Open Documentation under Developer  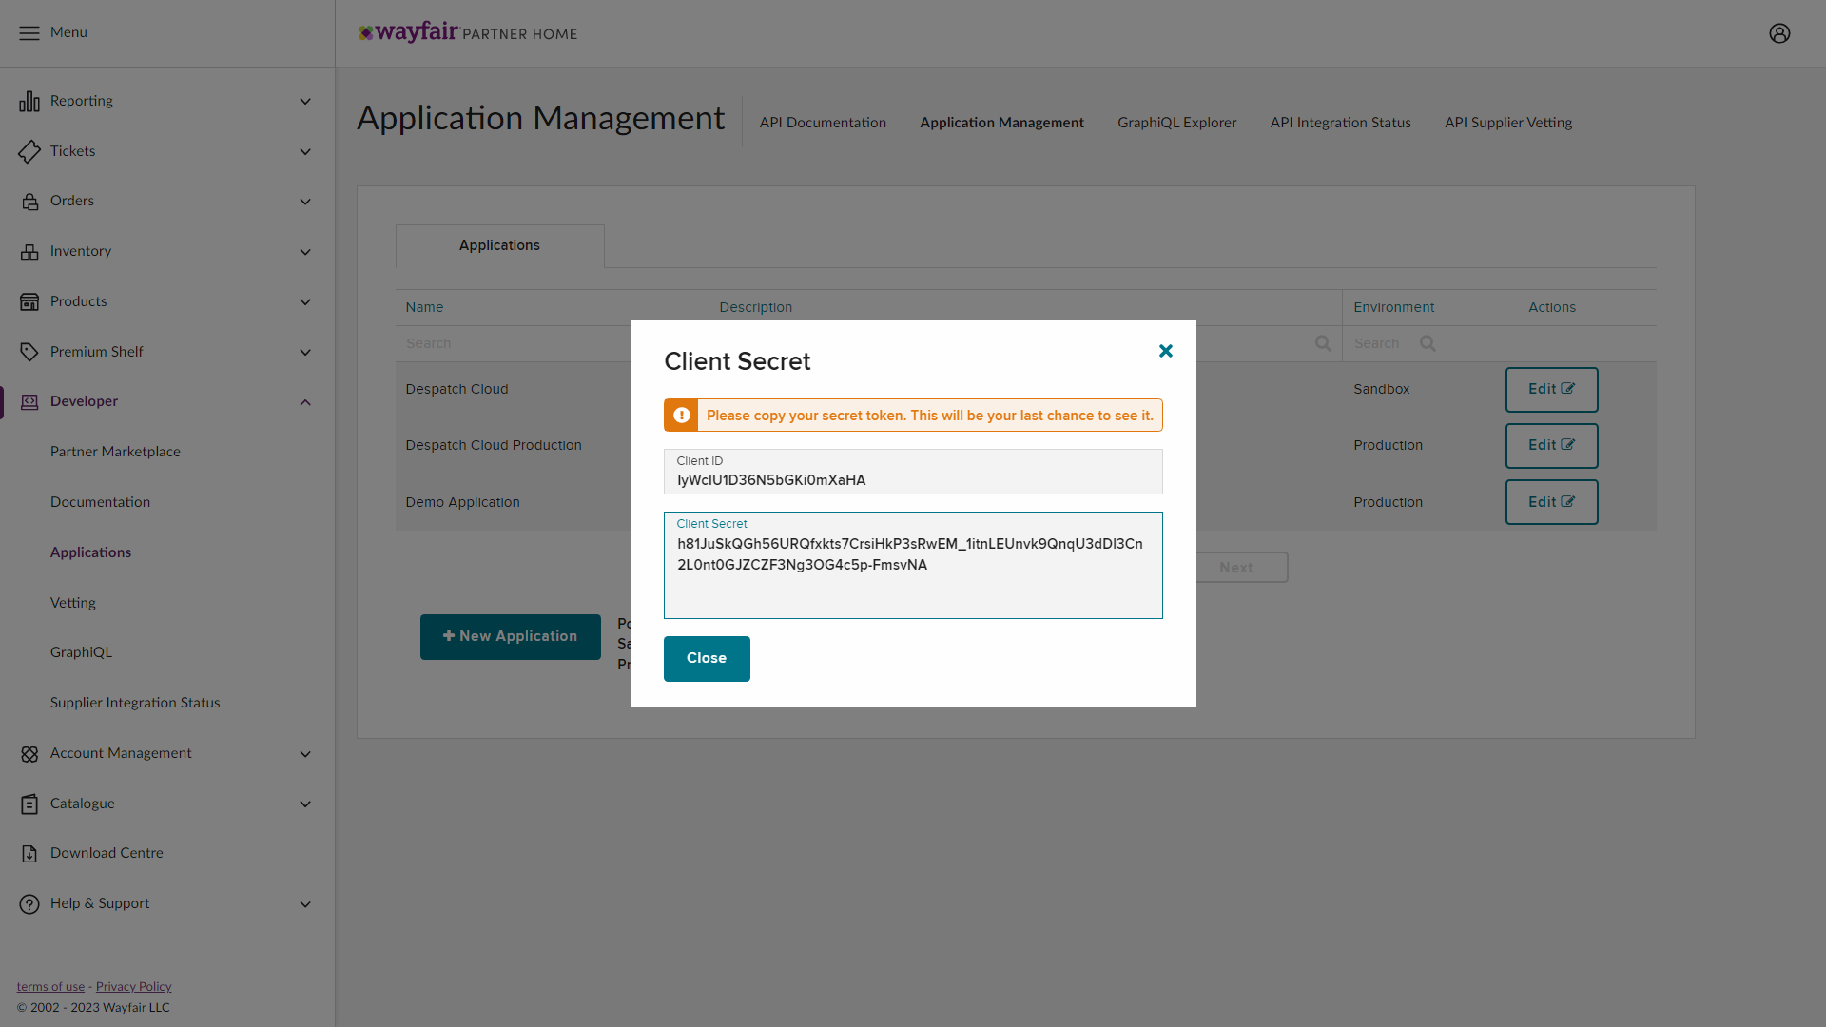click(100, 503)
